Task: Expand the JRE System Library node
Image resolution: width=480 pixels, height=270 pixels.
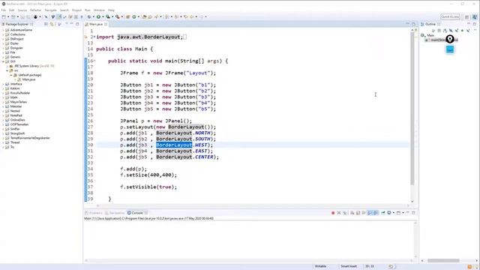Action: (x=7, y=66)
